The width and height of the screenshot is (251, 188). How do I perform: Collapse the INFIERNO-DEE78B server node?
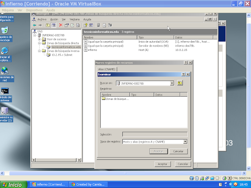[35, 35]
